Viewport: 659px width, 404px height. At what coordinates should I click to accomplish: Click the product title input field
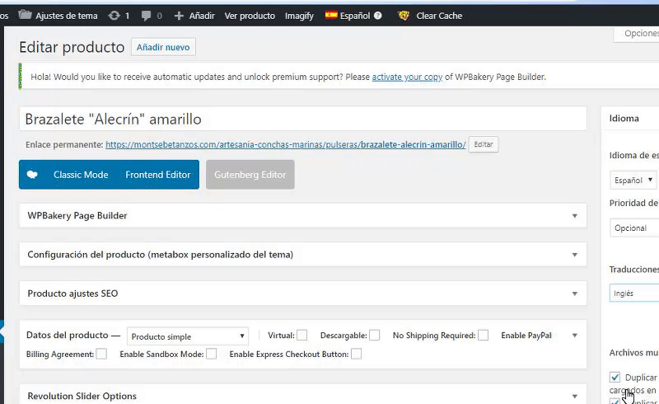coord(302,119)
